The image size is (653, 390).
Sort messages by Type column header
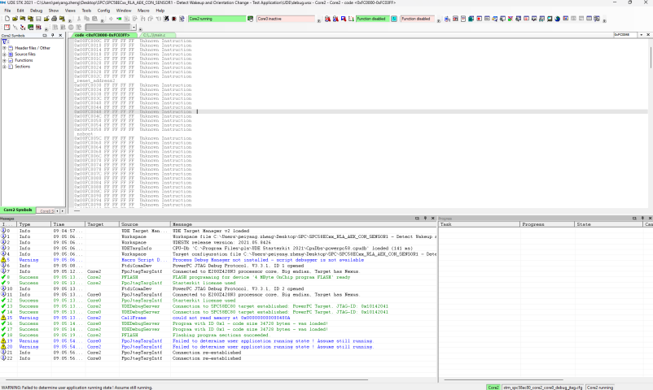[x=34, y=224]
